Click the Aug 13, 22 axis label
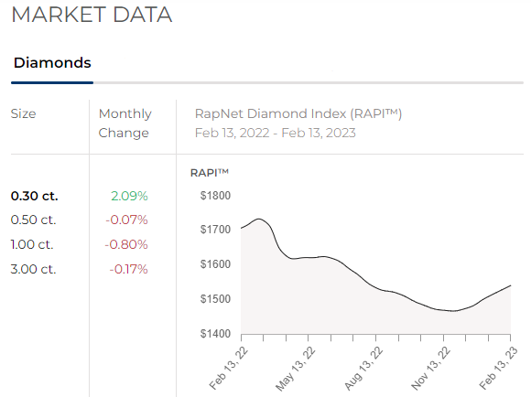531x397 pixels. (363, 369)
